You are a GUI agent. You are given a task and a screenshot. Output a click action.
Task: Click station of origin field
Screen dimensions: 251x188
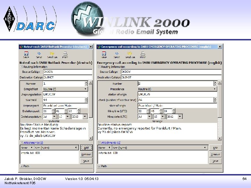(x=177, y=94)
